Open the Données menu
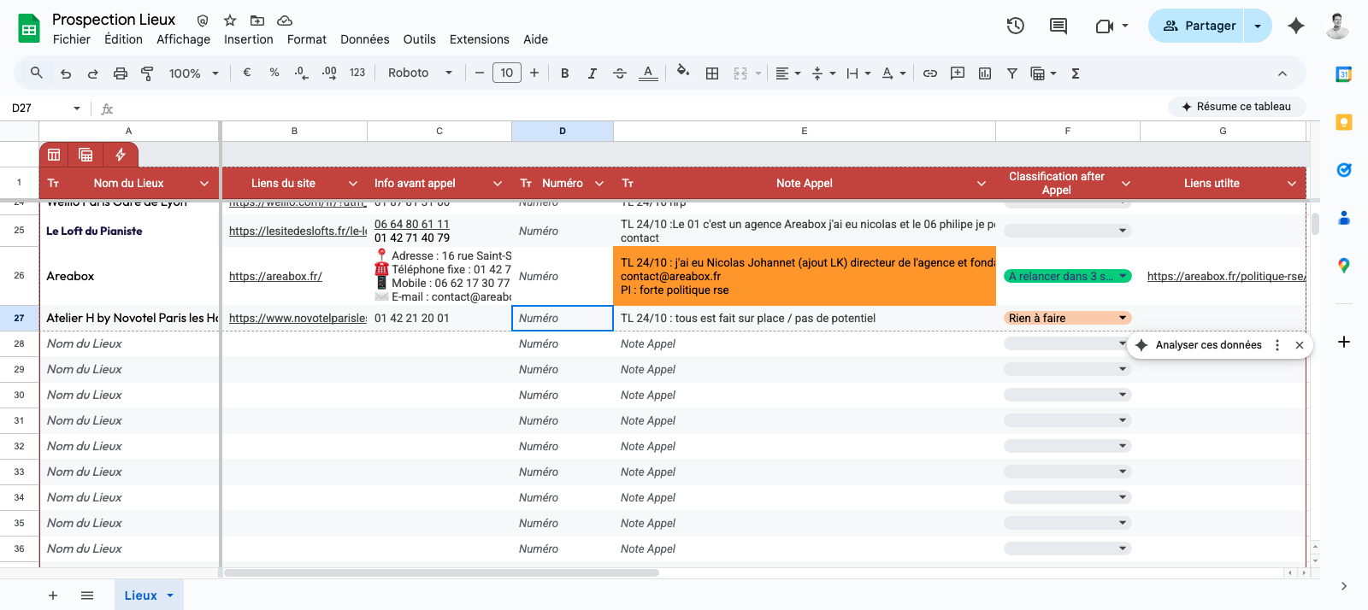Screen dimensions: 1368x610 (x=364, y=39)
